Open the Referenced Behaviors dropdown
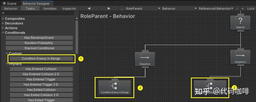Image resolution: width=256 pixels, height=102 pixels. (x=216, y=9)
